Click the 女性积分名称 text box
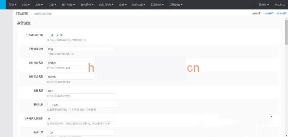This screenshot has width=288, height=137. point(71,77)
